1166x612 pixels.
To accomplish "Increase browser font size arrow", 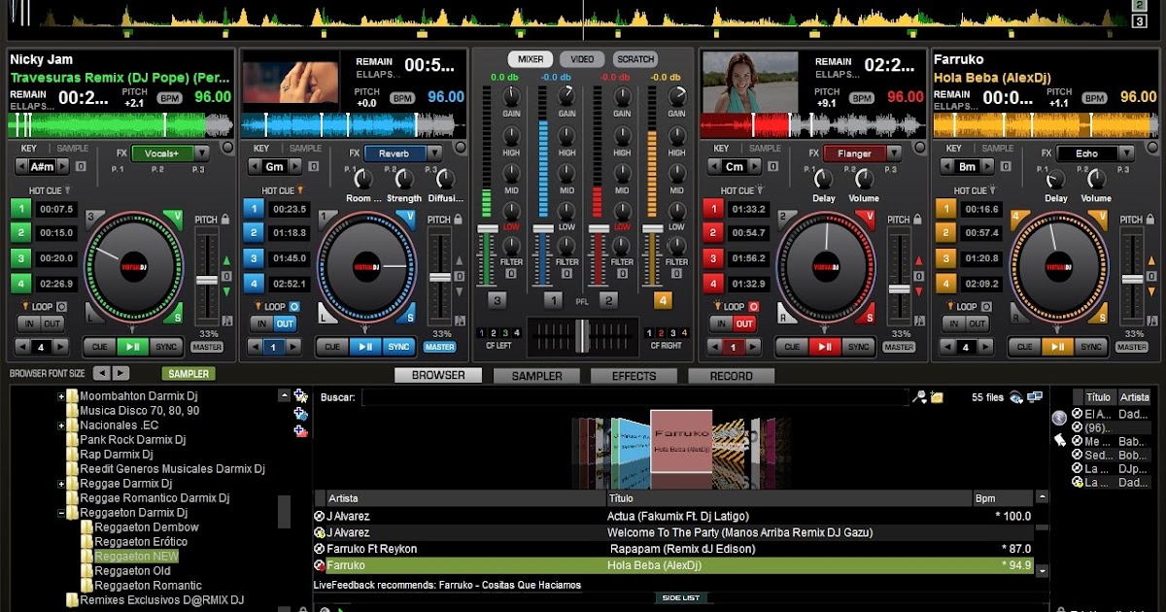I will click(121, 373).
